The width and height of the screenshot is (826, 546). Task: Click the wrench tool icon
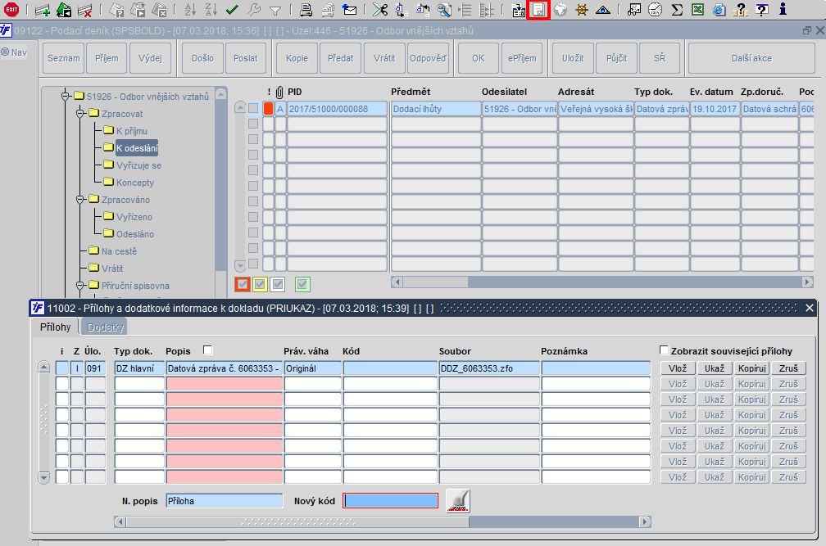click(x=253, y=10)
